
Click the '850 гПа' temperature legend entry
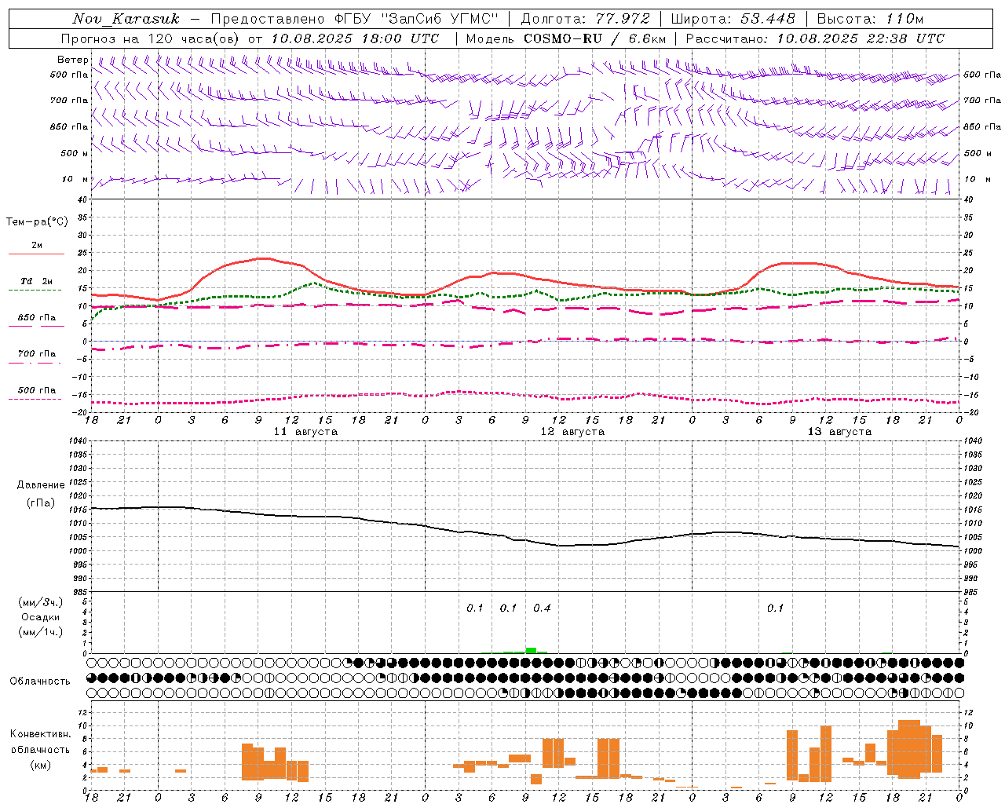click(37, 317)
